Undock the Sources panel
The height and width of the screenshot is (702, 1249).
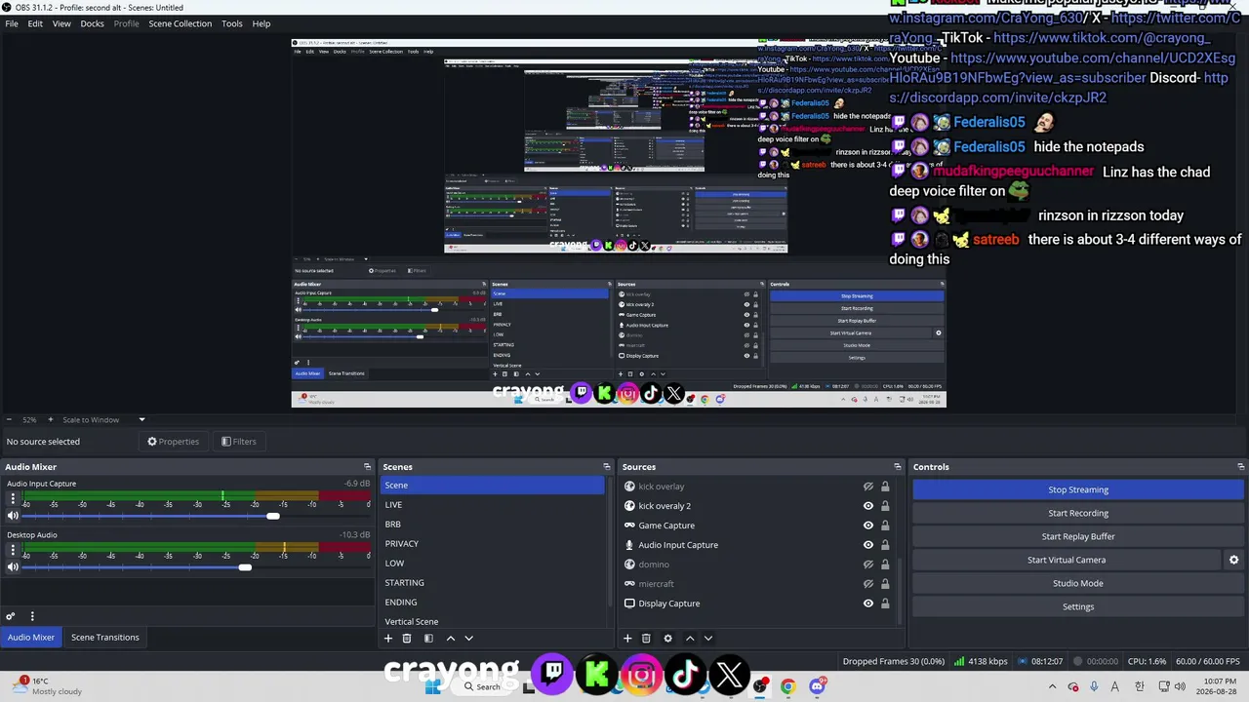[898, 467]
